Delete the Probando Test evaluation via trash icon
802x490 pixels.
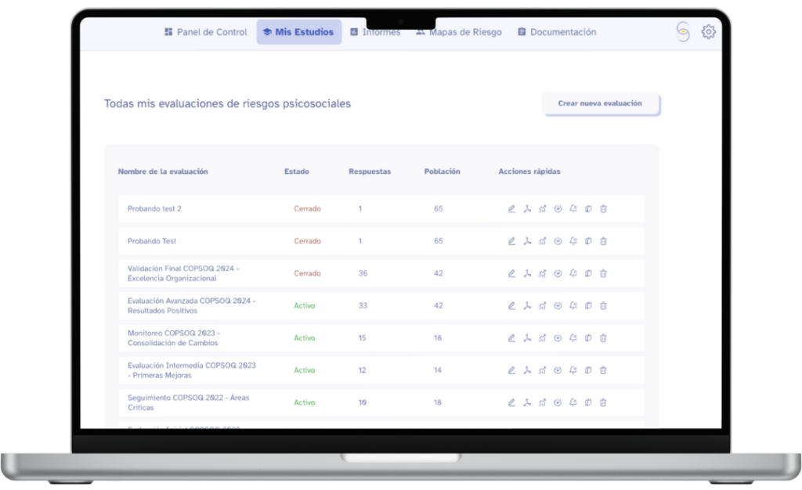(x=603, y=241)
